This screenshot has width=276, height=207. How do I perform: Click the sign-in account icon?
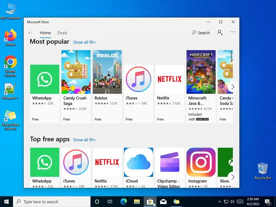[220, 33]
